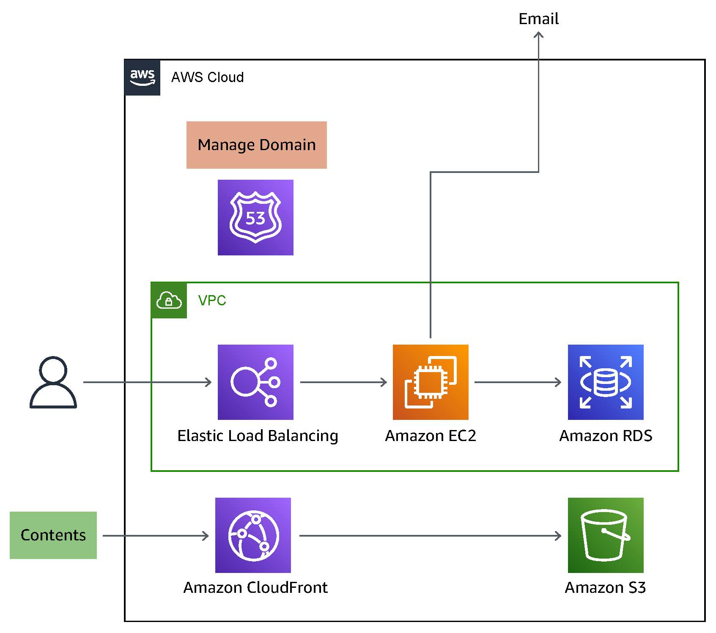Select the VPC label text
Screen dimensions: 716x633
click(x=213, y=301)
